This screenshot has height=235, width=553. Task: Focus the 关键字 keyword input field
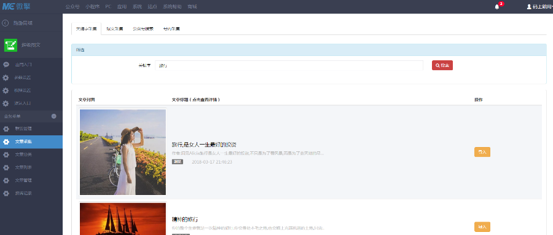(289, 65)
